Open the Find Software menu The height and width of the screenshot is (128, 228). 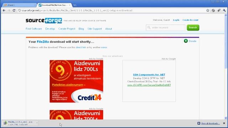point(34,29)
